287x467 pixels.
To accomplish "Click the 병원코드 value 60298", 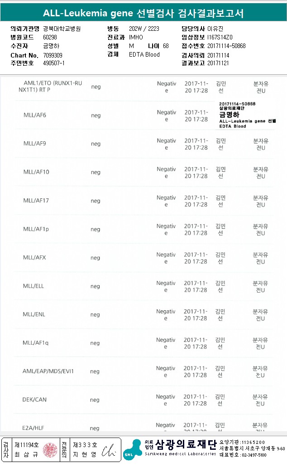I will coord(50,37).
